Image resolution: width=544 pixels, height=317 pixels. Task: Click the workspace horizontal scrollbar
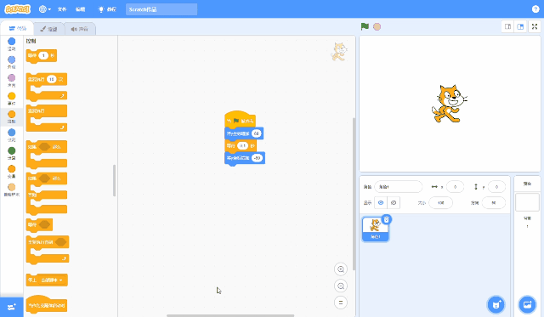pyautogui.click(x=230, y=315)
